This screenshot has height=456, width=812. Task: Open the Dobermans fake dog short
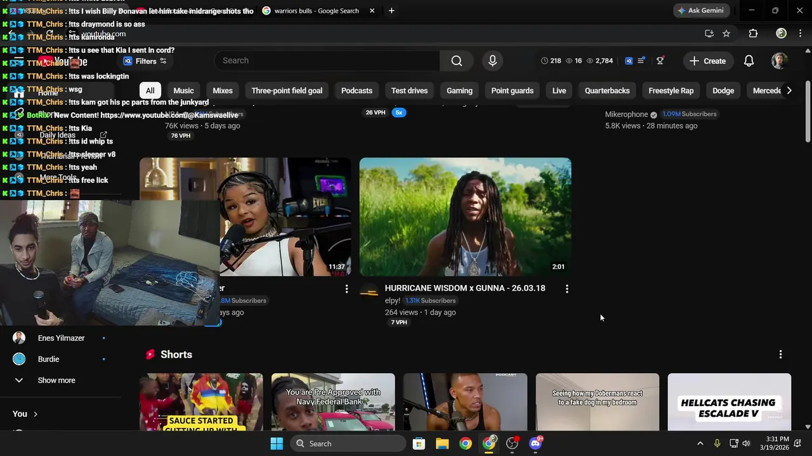pyautogui.click(x=597, y=402)
